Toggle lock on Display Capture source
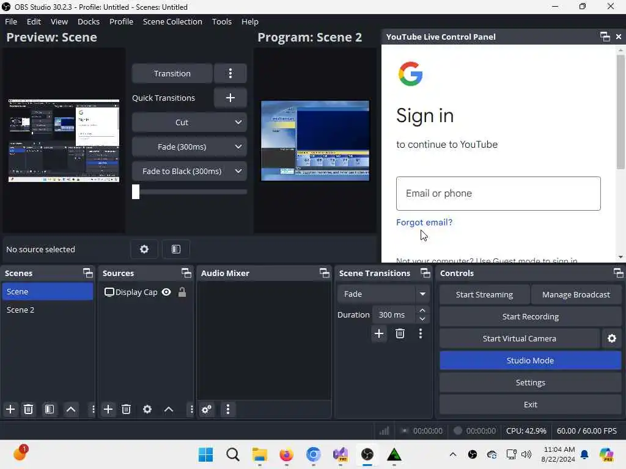The width and height of the screenshot is (626, 469). [x=182, y=293]
